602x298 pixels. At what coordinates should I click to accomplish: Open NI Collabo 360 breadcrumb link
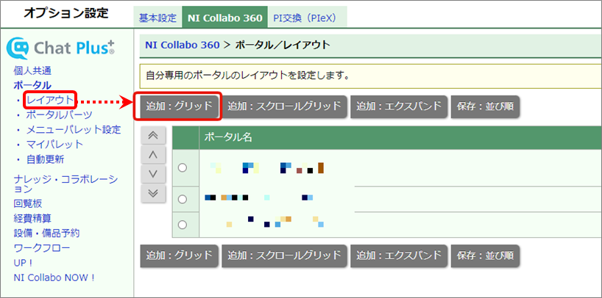183,45
